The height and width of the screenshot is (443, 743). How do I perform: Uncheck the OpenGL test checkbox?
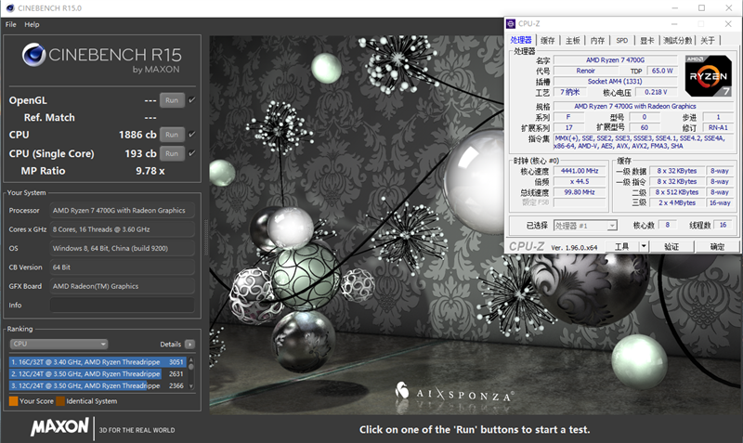tap(192, 100)
